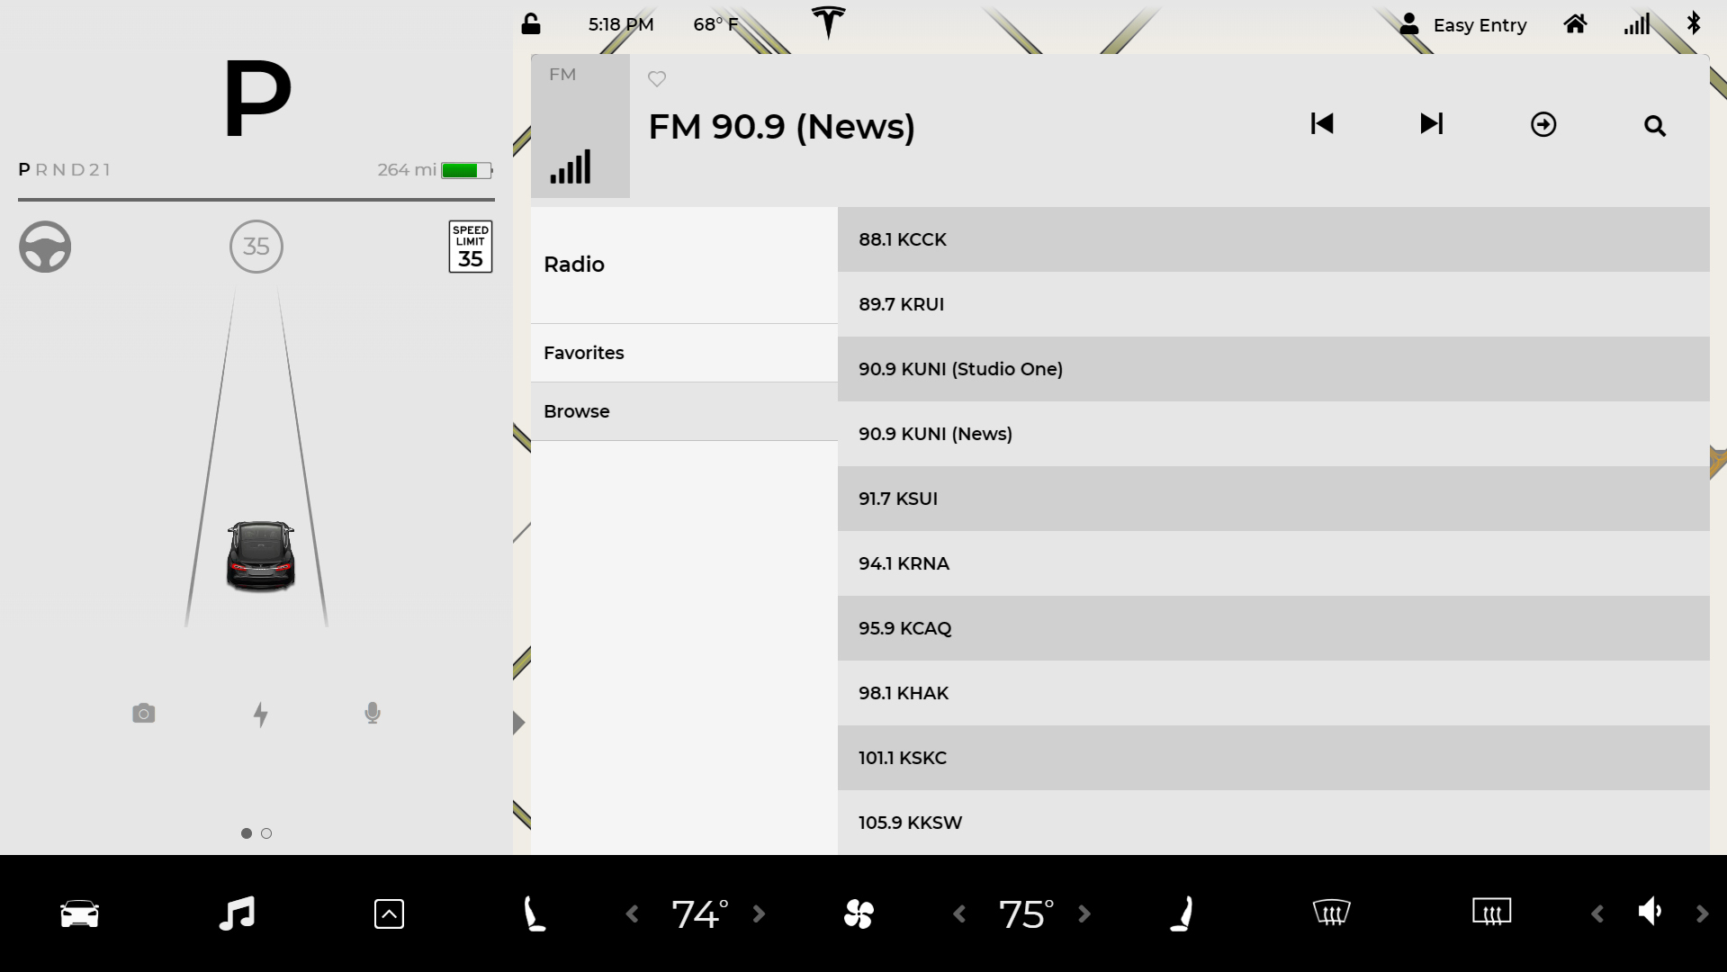This screenshot has width=1727, height=972.
Task: Open the music player icon
Action: pos(238,913)
